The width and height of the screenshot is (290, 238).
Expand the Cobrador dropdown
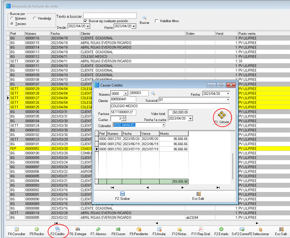[164, 125]
